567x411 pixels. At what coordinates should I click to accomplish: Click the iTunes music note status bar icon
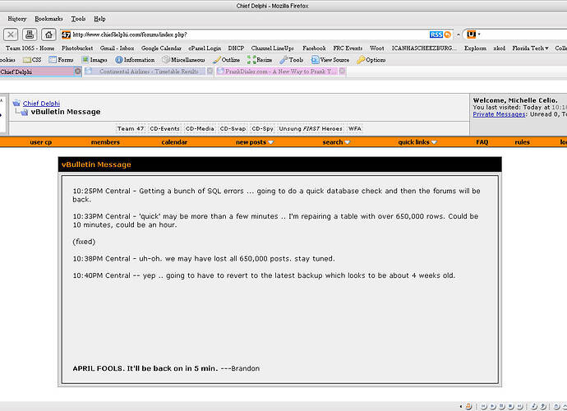468,406
